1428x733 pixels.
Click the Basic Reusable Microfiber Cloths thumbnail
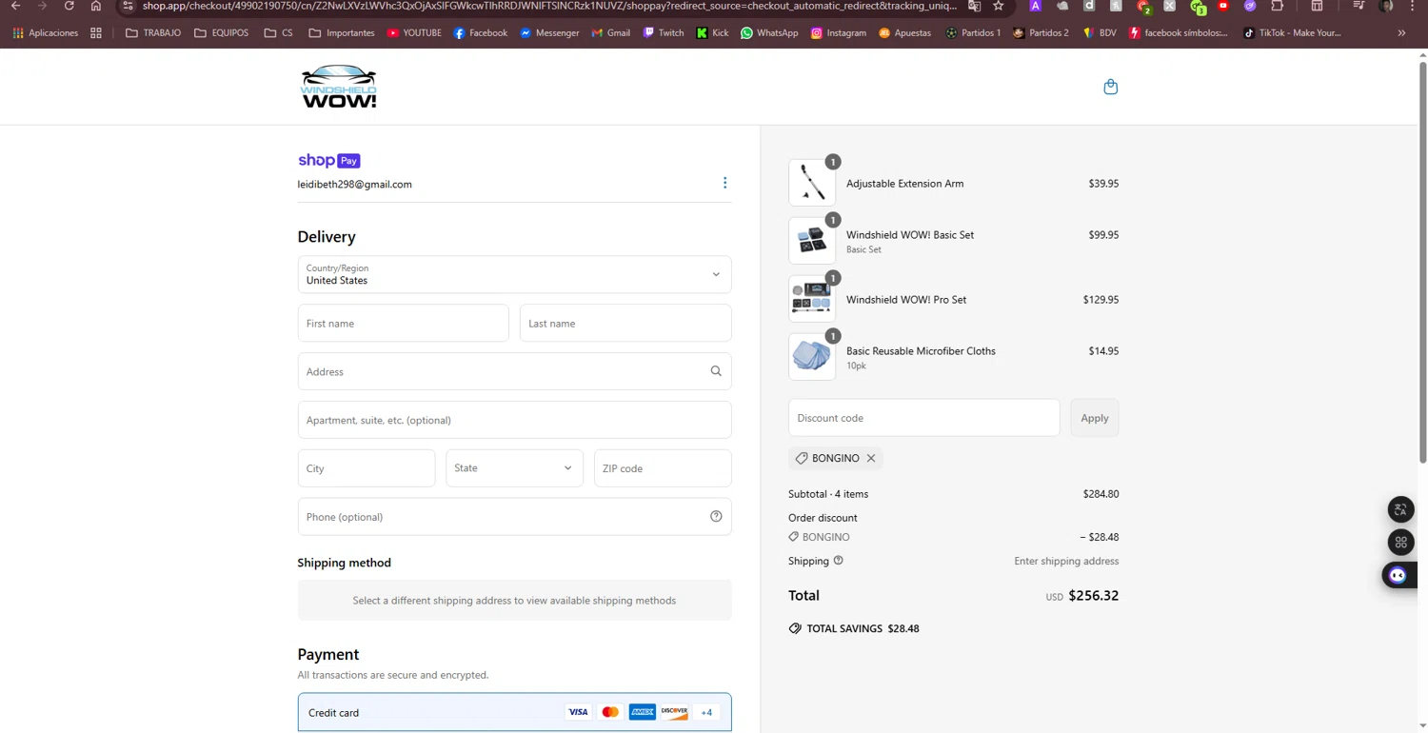[x=812, y=357]
